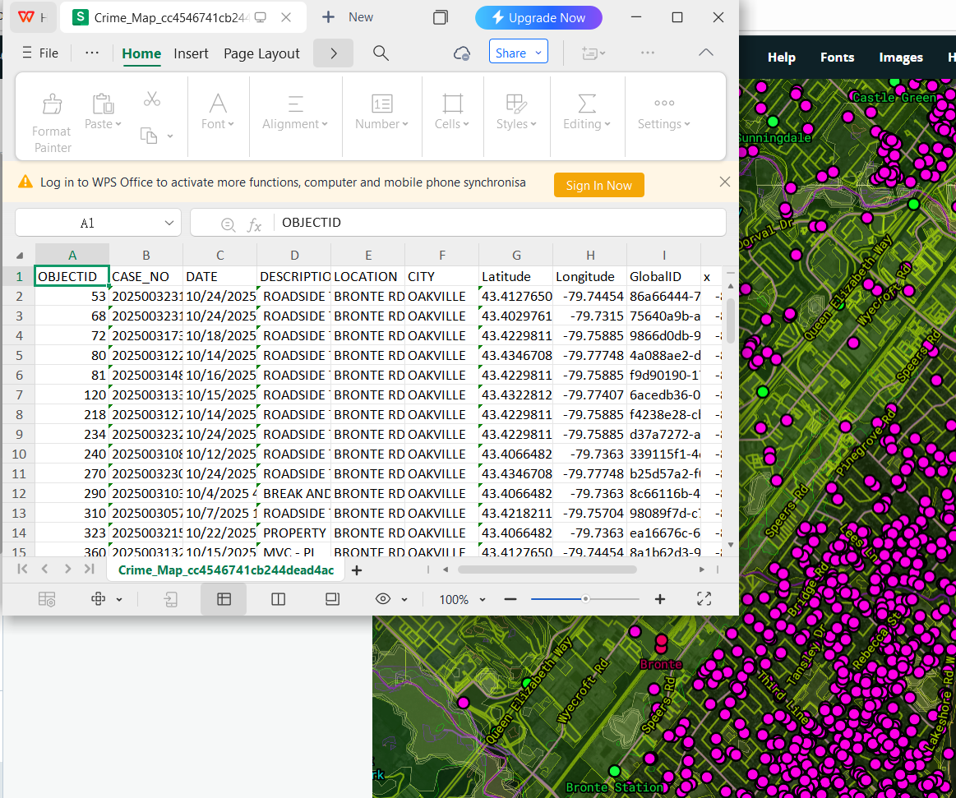The height and width of the screenshot is (798, 956).
Task: Click the fx insert function icon
Action: (x=253, y=222)
